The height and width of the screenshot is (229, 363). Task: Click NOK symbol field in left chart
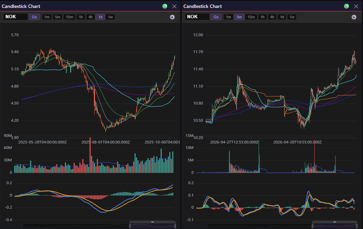point(16,17)
